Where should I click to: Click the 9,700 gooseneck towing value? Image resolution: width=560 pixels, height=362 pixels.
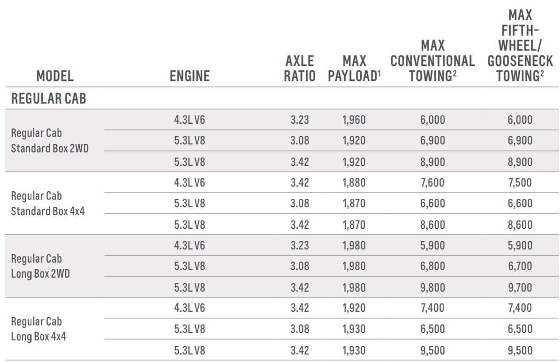coord(520,287)
